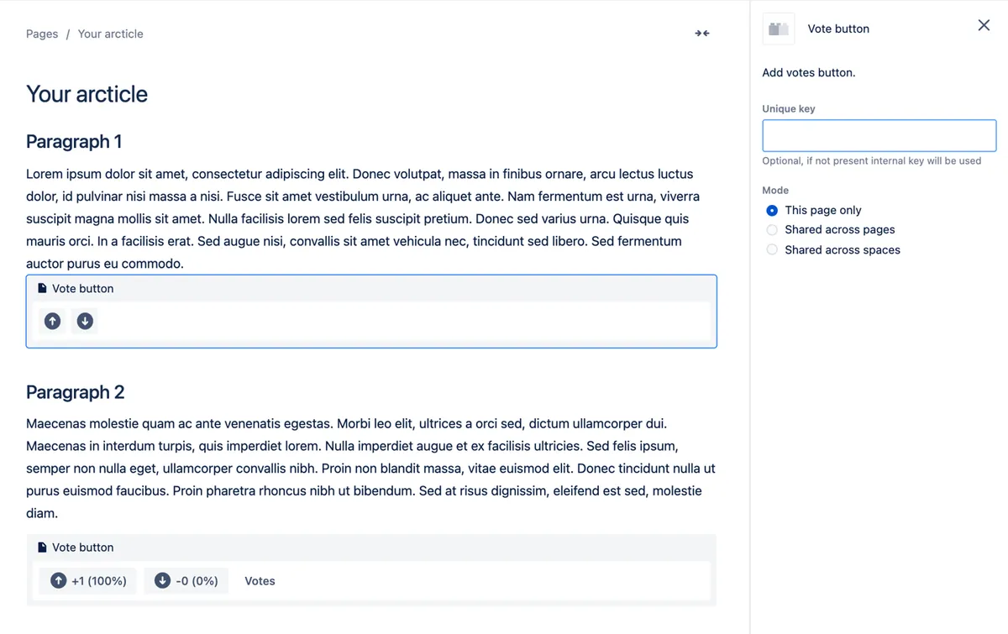Click downvote arrow in Paragraph 1 vote macro

pyautogui.click(x=85, y=321)
